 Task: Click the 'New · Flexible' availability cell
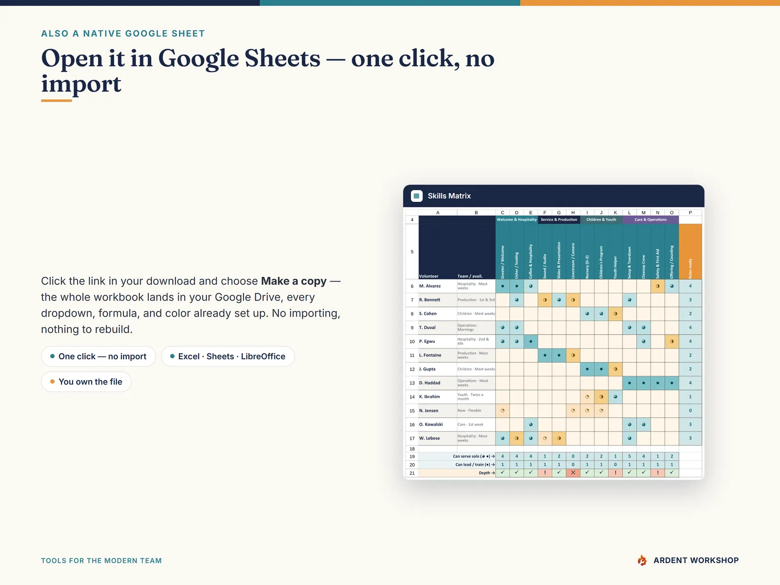(x=476, y=411)
